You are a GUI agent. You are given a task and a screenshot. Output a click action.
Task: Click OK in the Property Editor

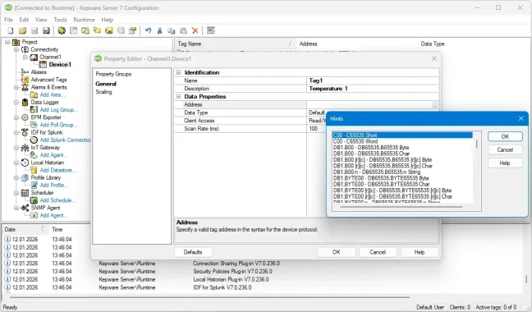[337, 252]
